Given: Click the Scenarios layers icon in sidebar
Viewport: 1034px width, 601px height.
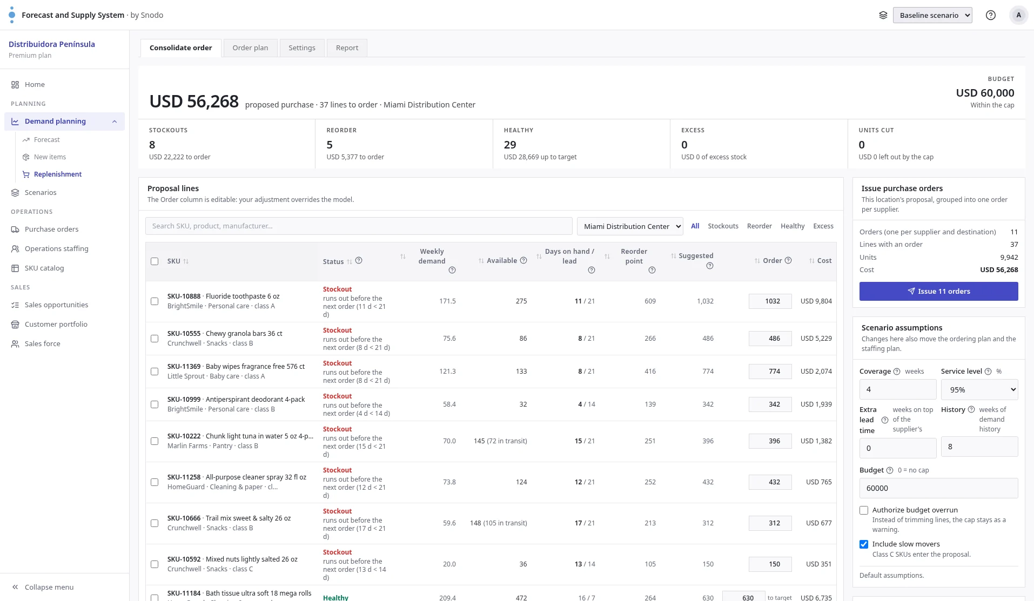Looking at the screenshot, I should point(15,193).
